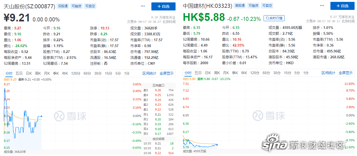Refresh 中国建材 quote via 实时行情 button
The height and width of the screenshot is (156, 357).
pos(274,18)
